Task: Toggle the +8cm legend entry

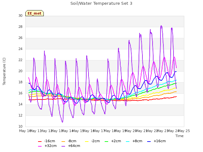Action: tap(134, 141)
